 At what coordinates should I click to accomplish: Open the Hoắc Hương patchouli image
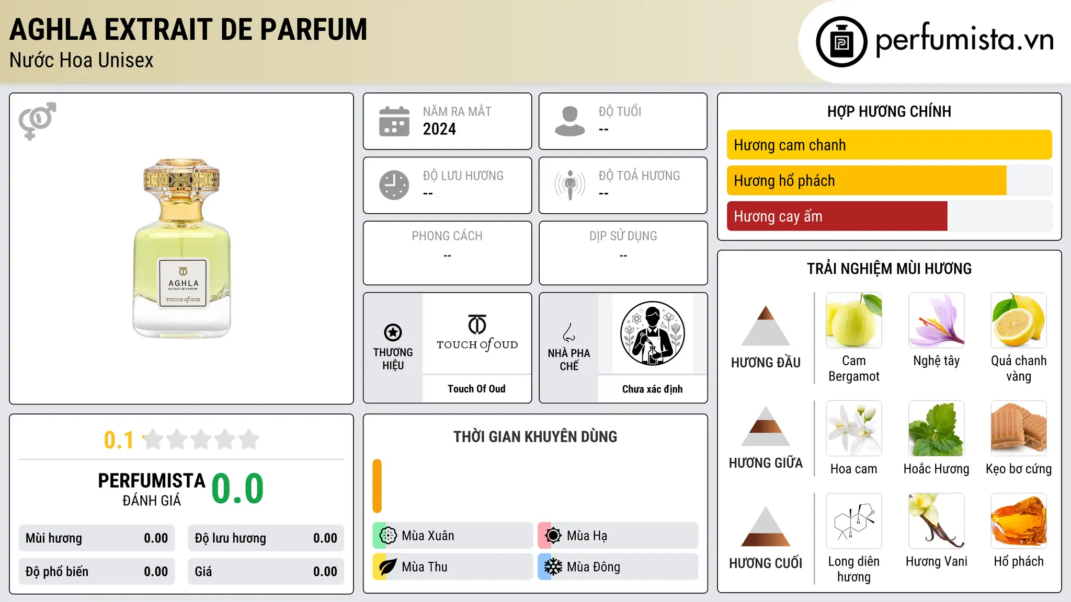(937, 429)
